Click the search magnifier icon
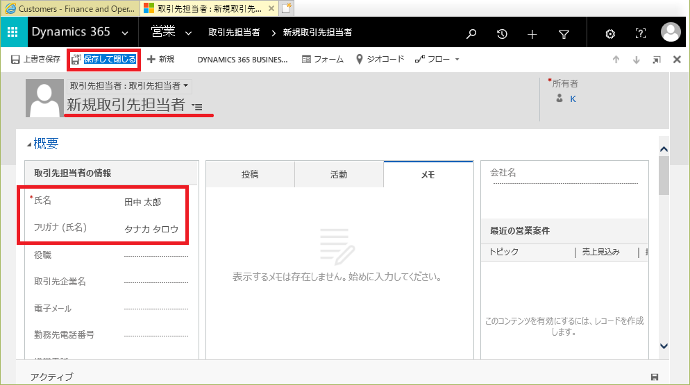Screen dimensions: 690x385 coord(471,33)
